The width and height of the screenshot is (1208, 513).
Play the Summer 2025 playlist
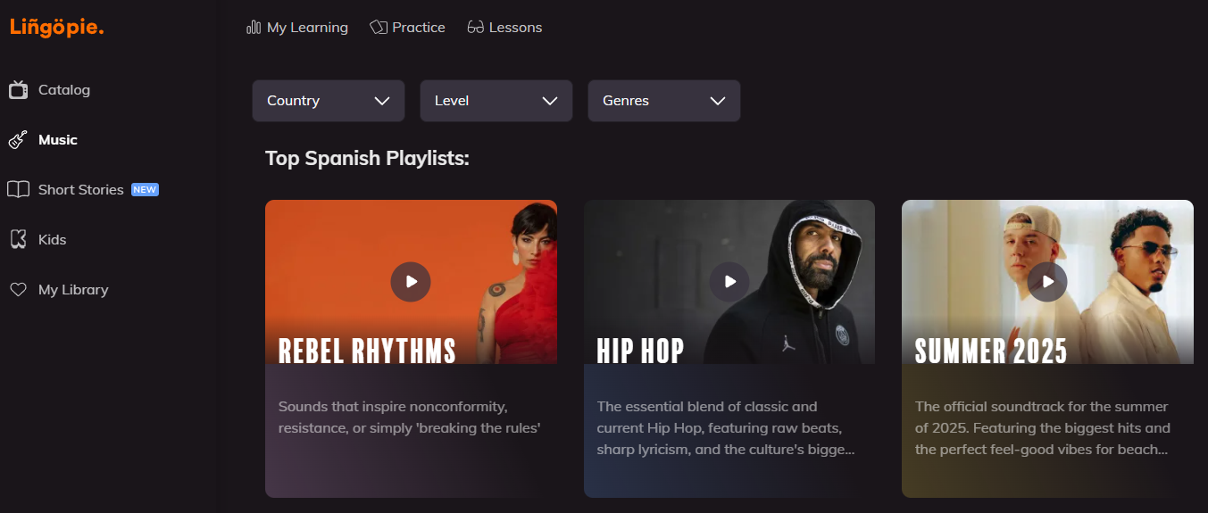(1047, 282)
